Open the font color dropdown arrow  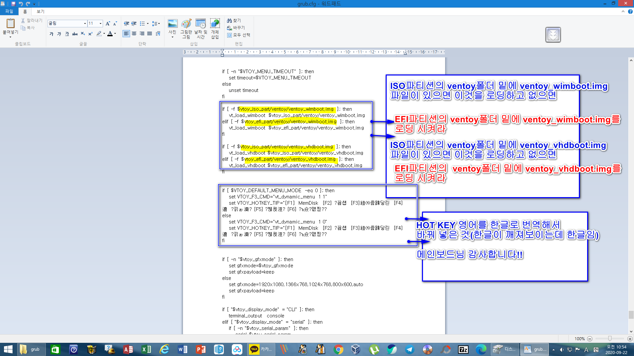click(x=115, y=34)
